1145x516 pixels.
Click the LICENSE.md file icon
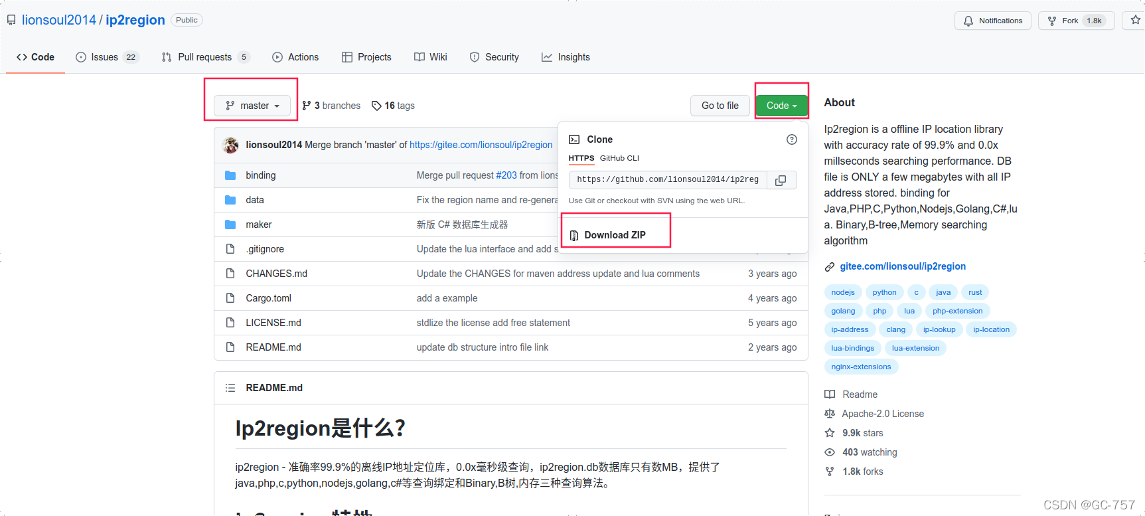click(230, 323)
